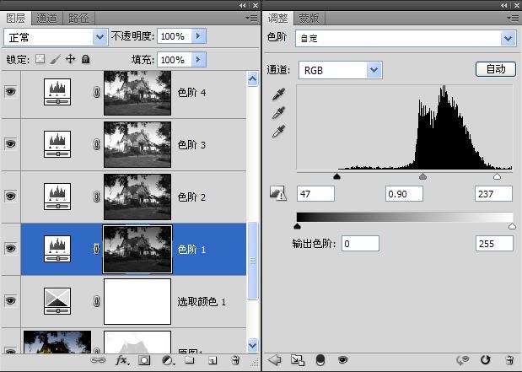This screenshot has width=522, height=372.
Task: Select the black point eyedropper
Action: [x=278, y=94]
